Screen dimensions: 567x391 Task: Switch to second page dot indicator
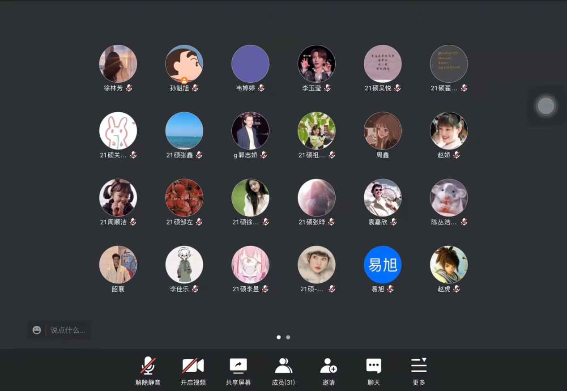[x=288, y=337]
